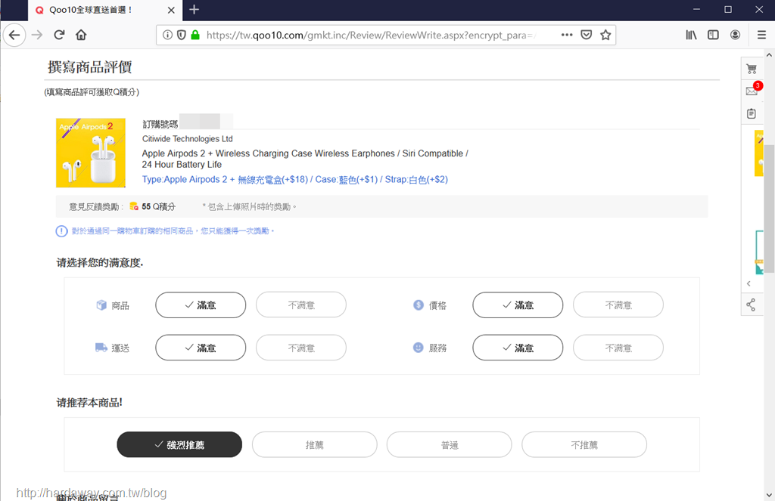Viewport: 775px width, 501px height.
Task: Open the browser home page
Action: (81, 35)
